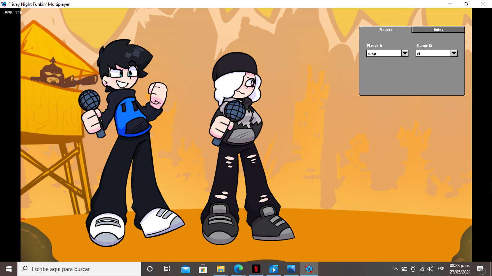Open the volume control in system tray
Screen dimensions: 492x276
click(x=430, y=269)
